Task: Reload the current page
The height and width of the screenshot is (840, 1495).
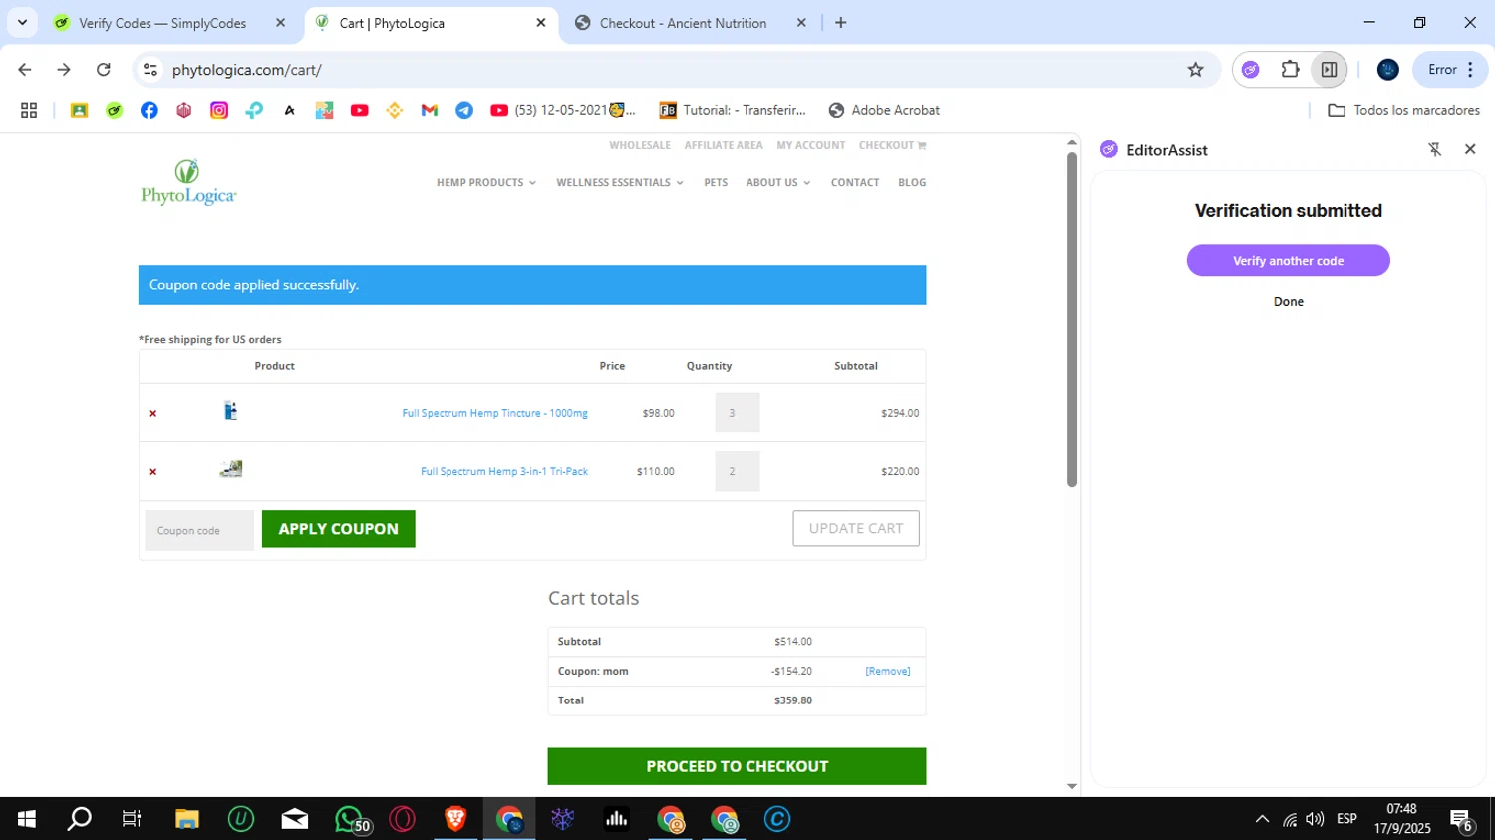Action: pyautogui.click(x=104, y=70)
